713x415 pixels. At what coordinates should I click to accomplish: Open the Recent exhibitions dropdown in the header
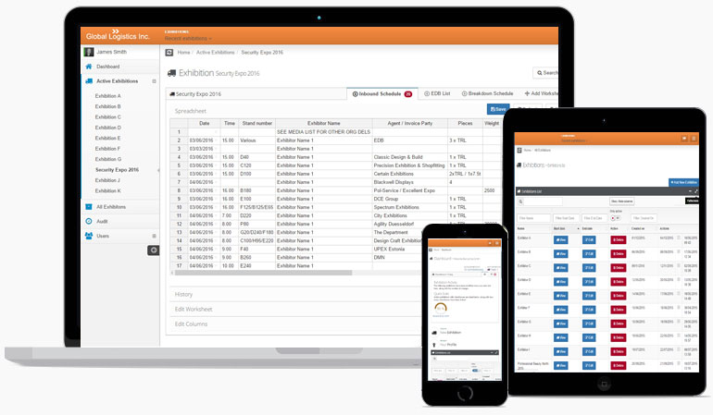(x=188, y=39)
